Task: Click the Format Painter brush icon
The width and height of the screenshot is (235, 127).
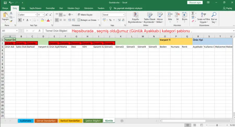Action: (11, 21)
